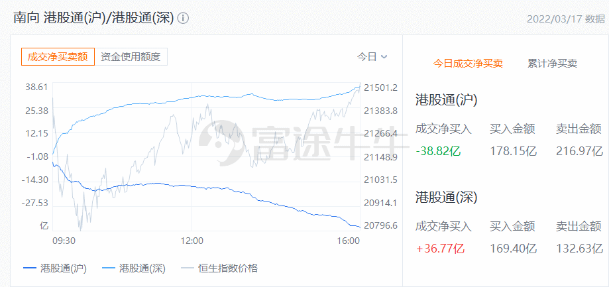Select the 成交净买卖额 tab
The height and width of the screenshot is (287, 609).
pyautogui.click(x=58, y=57)
